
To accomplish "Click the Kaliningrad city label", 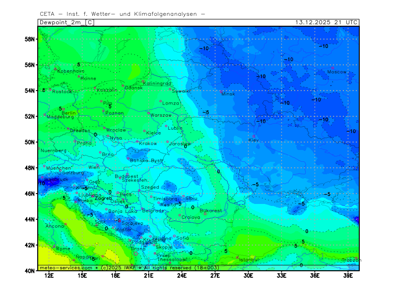I will click(158, 84).
